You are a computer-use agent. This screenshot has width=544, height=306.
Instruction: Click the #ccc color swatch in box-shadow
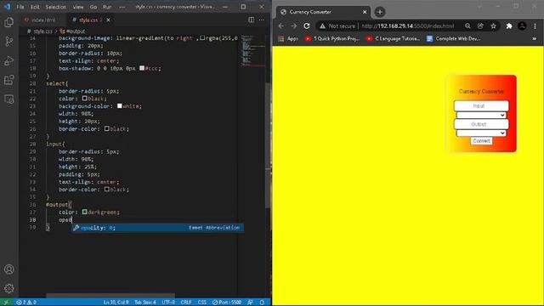coord(142,68)
